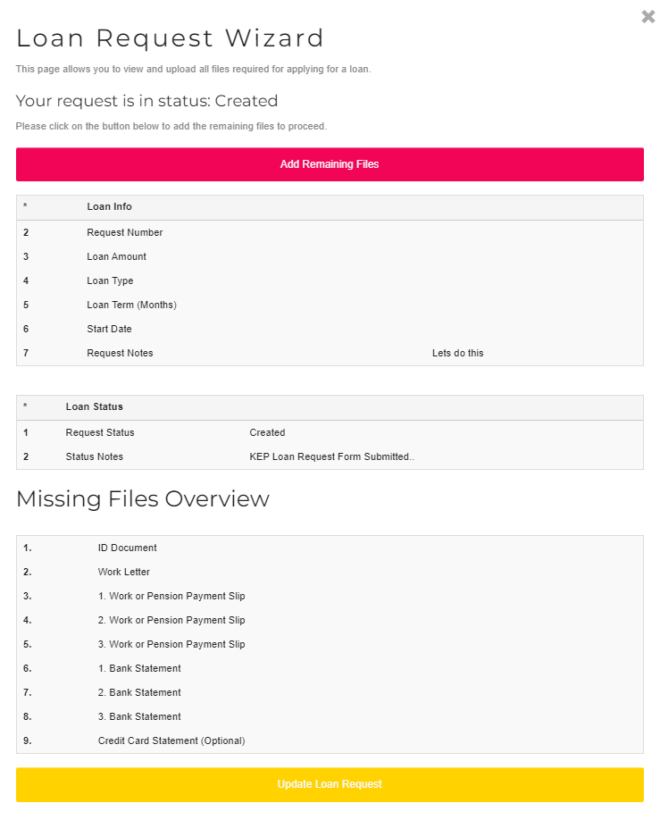
Task: Close the Loan Request Wizard dialog
Action: click(x=648, y=17)
